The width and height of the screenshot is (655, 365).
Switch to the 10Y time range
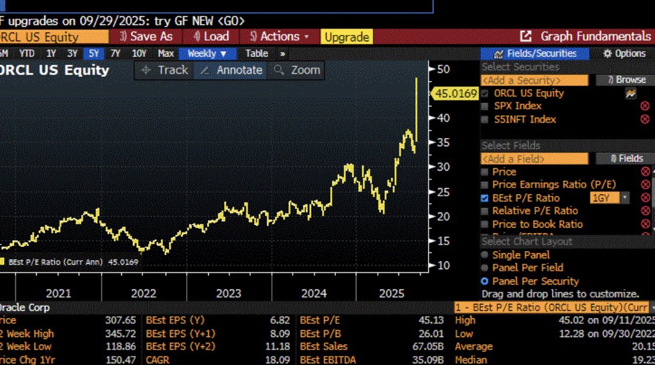(139, 54)
